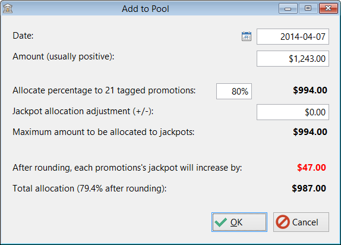Click the jackpot adjustment $0.00 field
Screen dimensions: 341x245
tap(293, 112)
